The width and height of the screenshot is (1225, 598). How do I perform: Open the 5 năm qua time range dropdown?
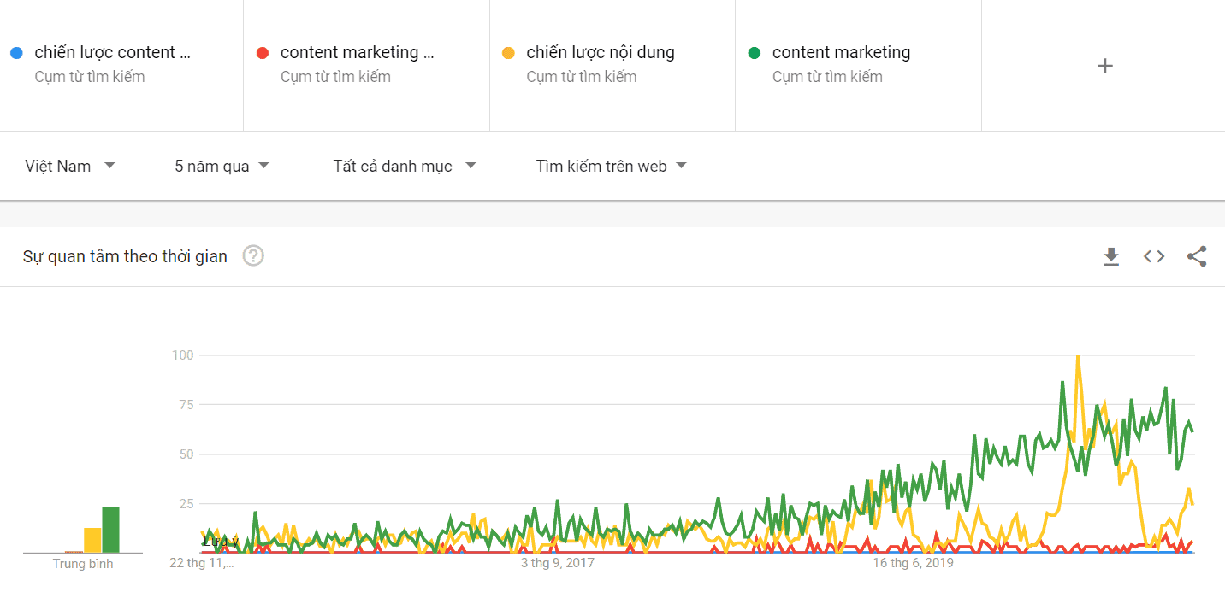222,166
